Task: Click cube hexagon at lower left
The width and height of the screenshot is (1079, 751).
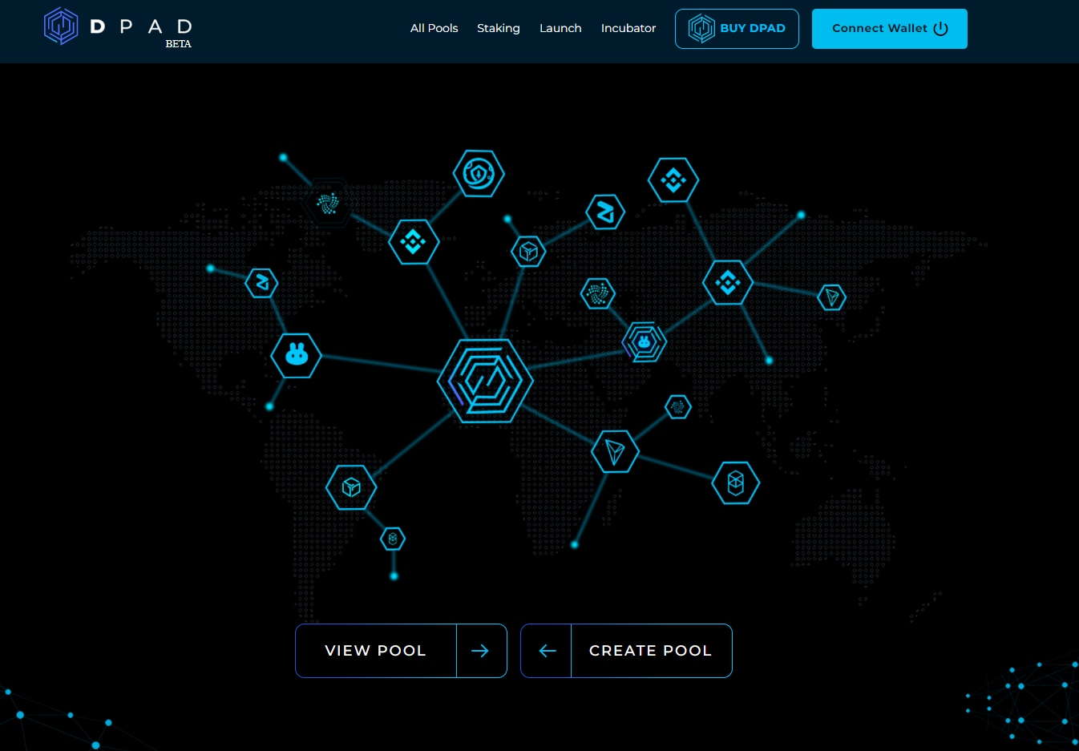Action: pyautogui.click(x=351, y=487)
